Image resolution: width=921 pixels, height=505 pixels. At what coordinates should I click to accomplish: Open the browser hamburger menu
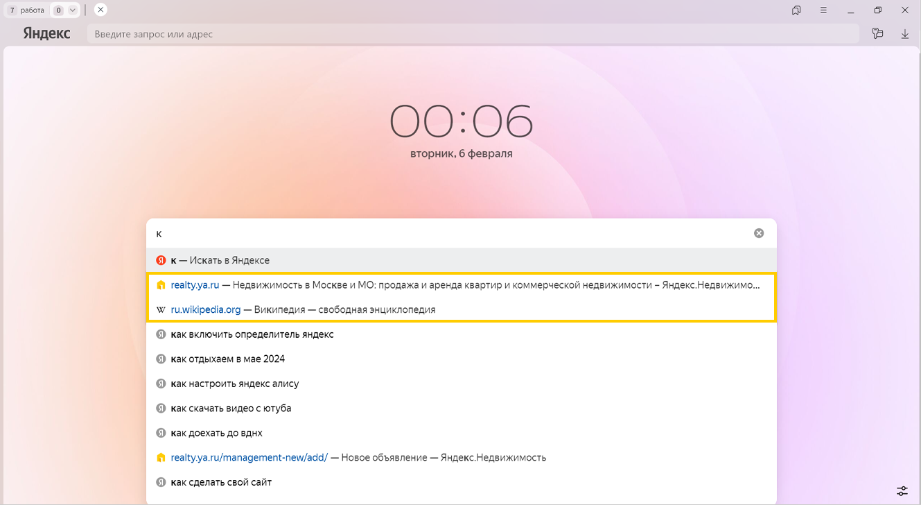coord(823,10)
